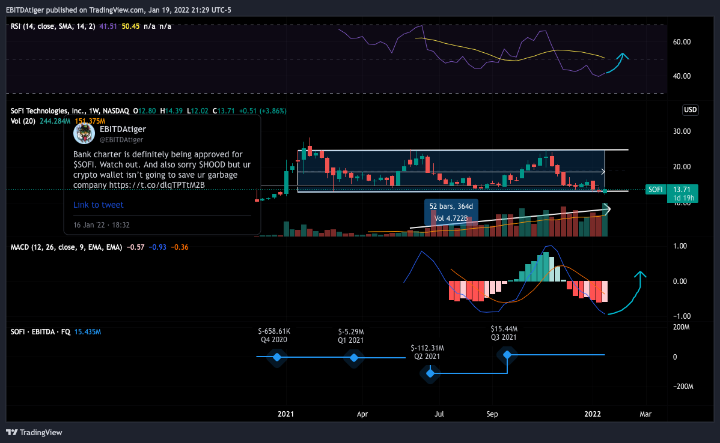
Task: Click the TradingView logo at the bottom
Action: pyautogui.click(x=34, y=432)
